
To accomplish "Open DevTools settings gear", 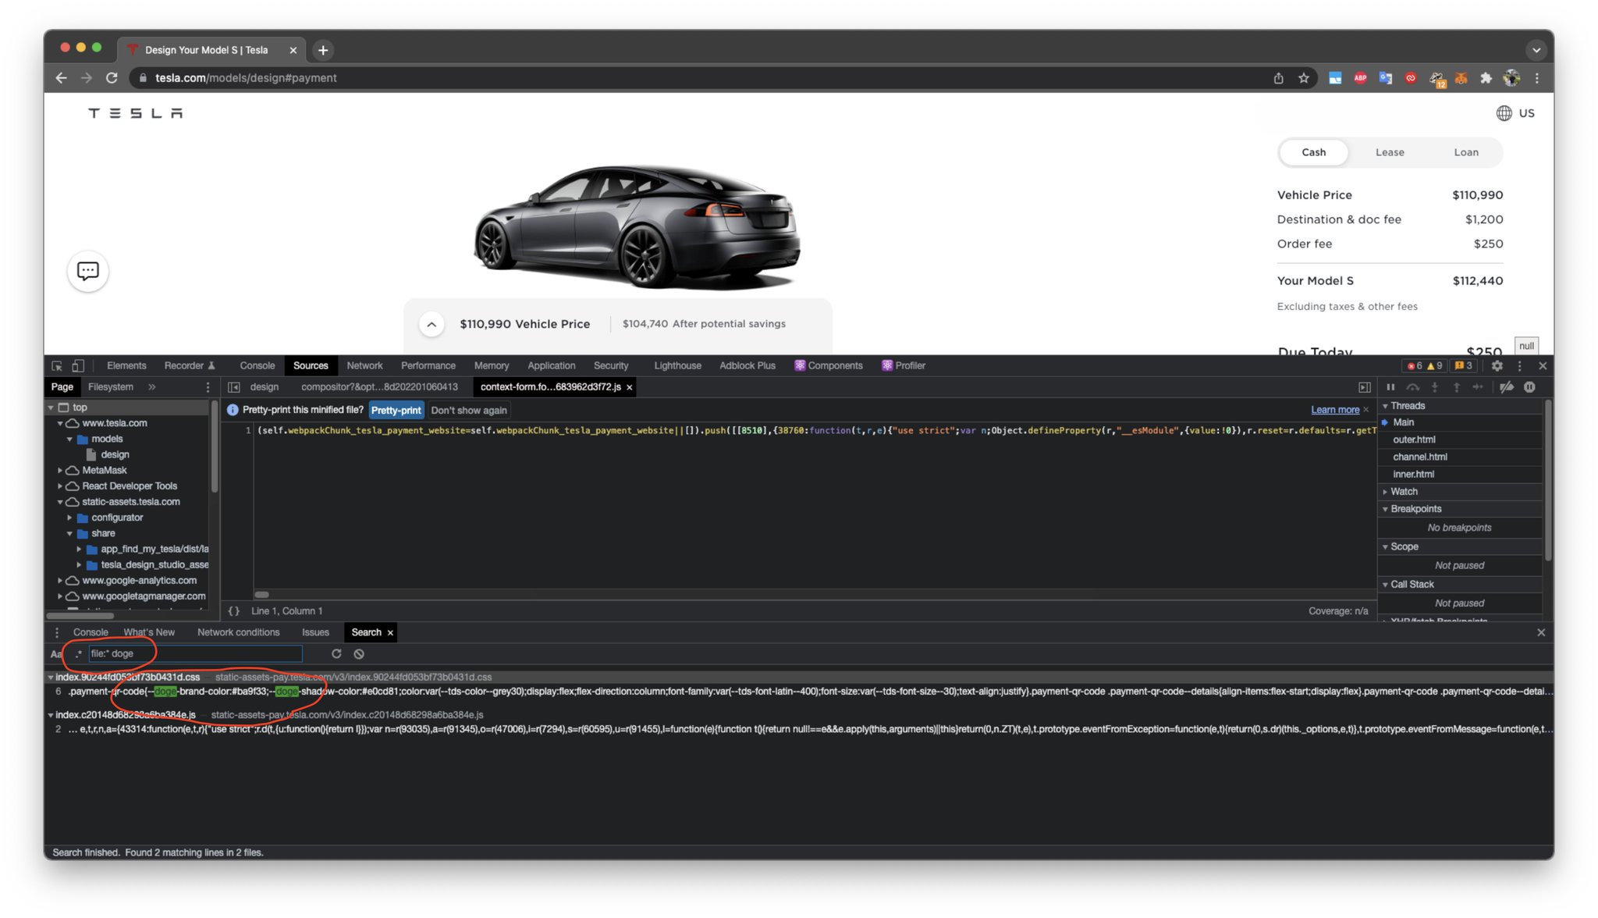I will pos(1497,365).
